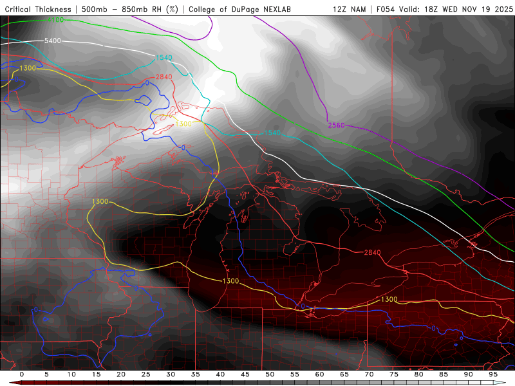Click the yellow 1300 label over Lake Superior
This screenshot has height=386, width=515.
click(x=183, y=124)
